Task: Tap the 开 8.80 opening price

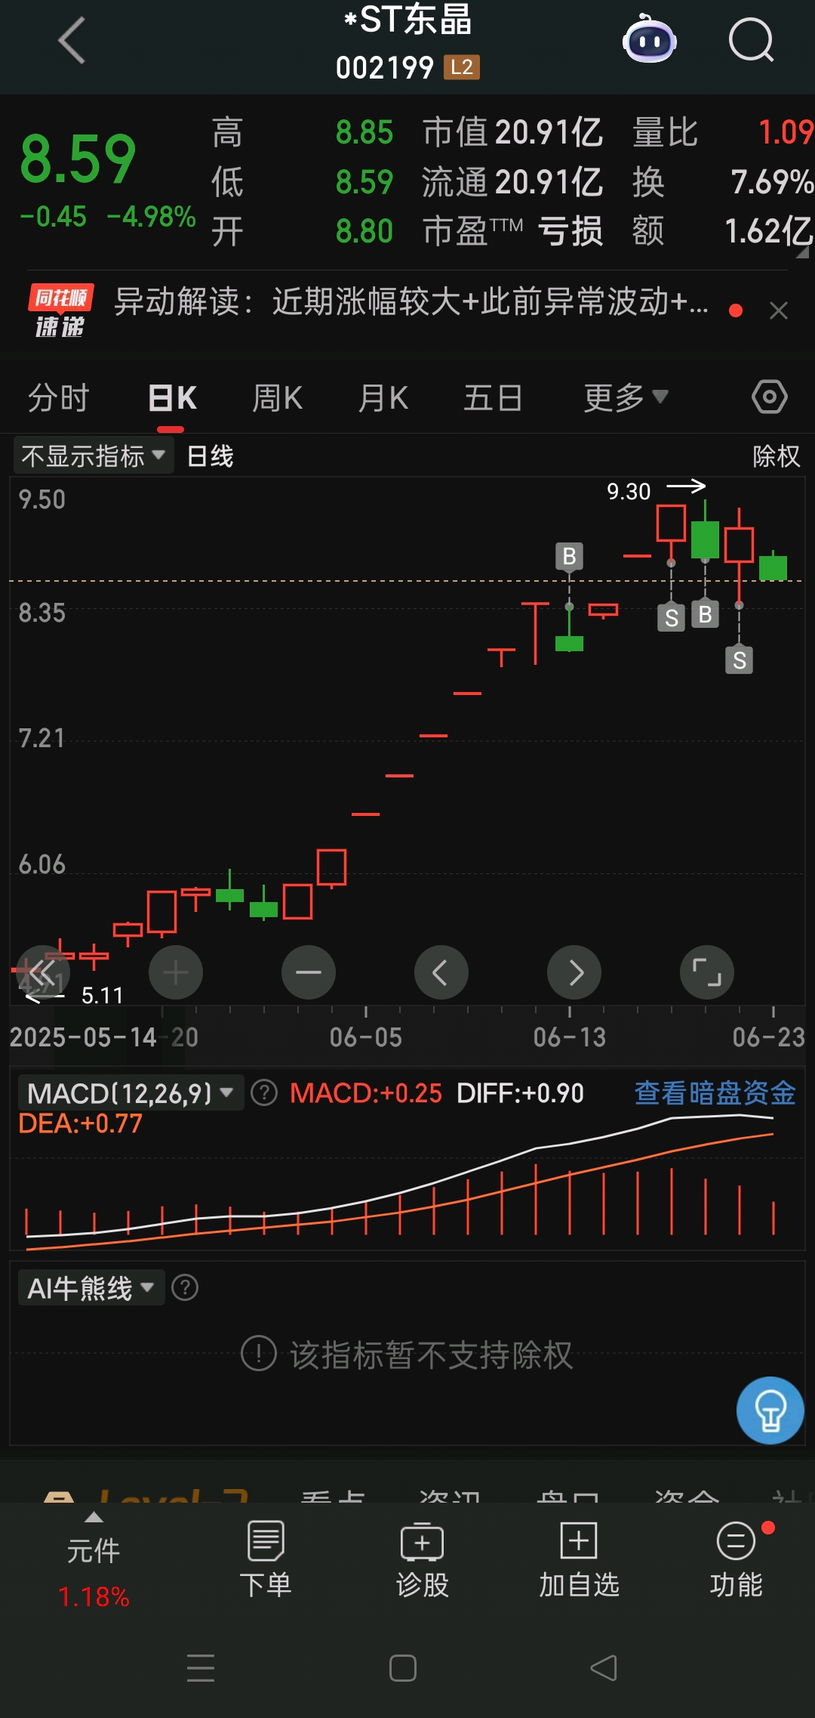Action: coord(302,230)
